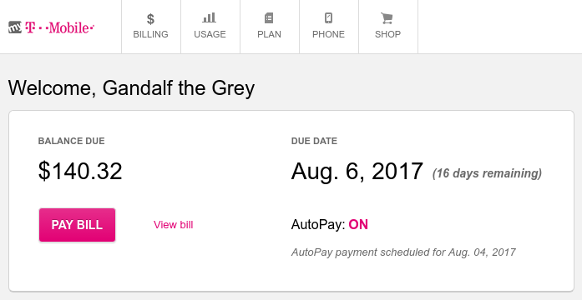582x300 pixels.
Task: Click the smartphone Phone icon
Action: [328, 17]
